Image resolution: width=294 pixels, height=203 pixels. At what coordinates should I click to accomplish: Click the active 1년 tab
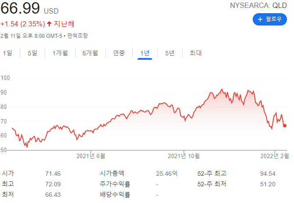[145, 53]
